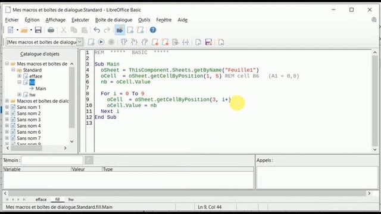Click the Open folder icon
Screen dimensions: 381x214
pos(24,30)
